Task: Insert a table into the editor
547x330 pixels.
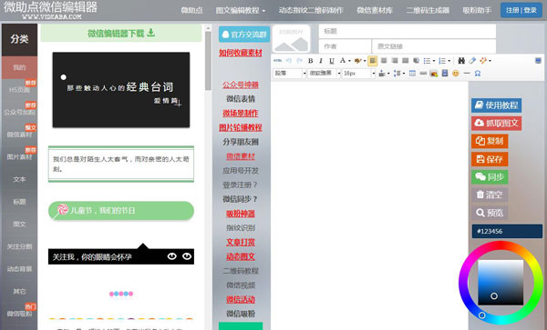Action: click(x=412, y=74)
